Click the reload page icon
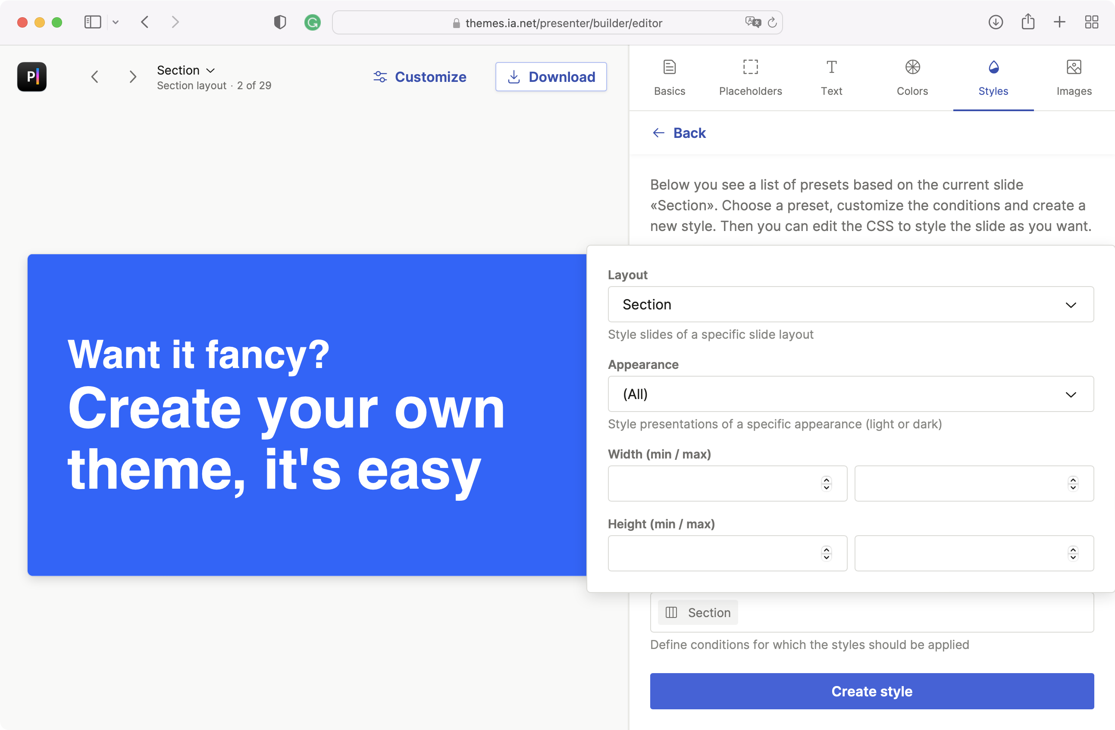 [773, 22]
